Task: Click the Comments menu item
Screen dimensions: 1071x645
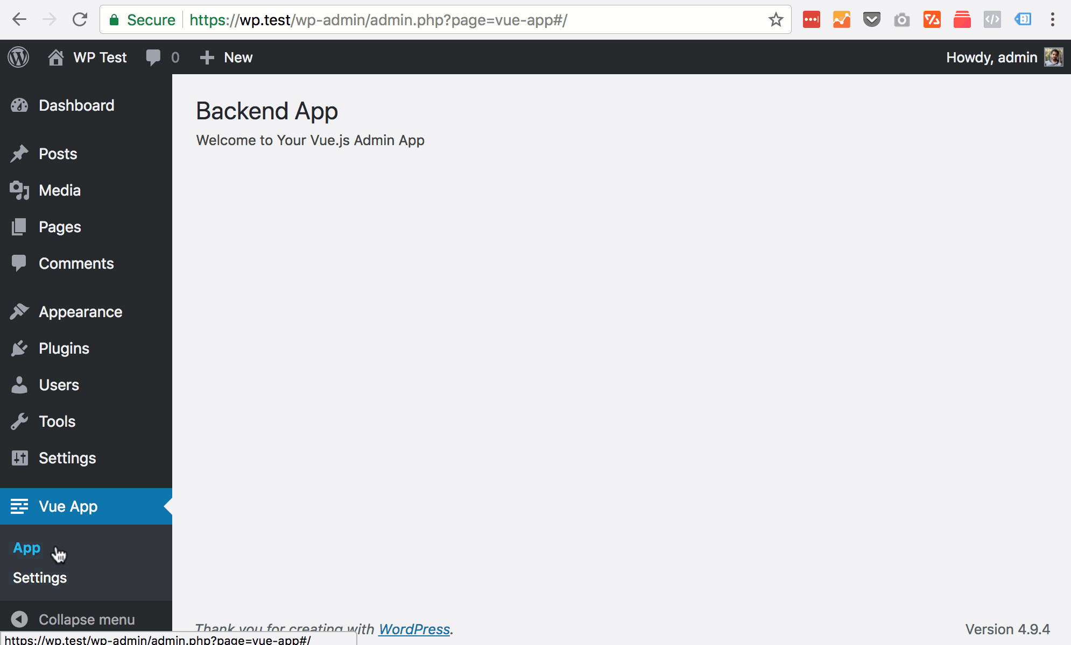Action: pyautogui.click(x=76, y=263)
